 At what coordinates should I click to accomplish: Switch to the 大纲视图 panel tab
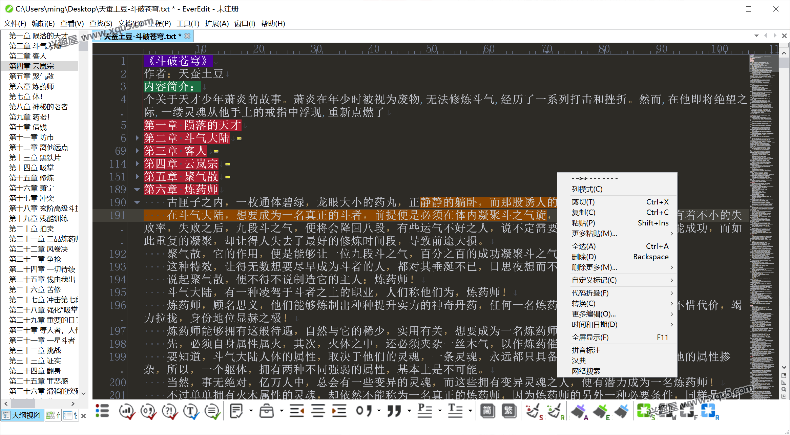[22, 415]
